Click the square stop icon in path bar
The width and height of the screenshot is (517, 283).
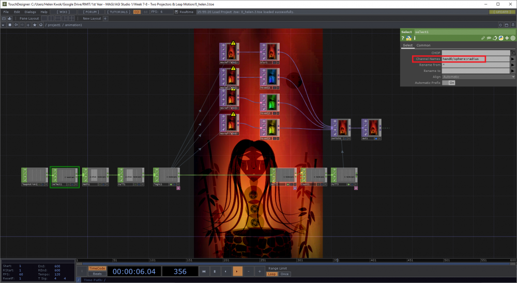pyautogui.click(x=9, y=25)
